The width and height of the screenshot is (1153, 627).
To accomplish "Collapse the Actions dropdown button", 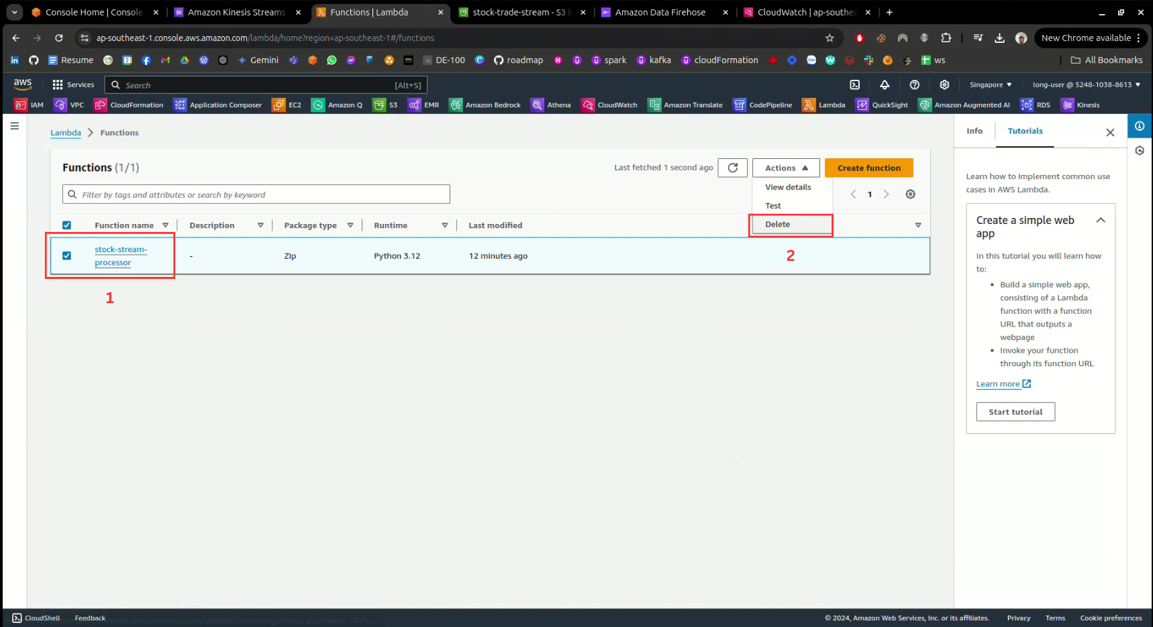I will click(x=785, y=168).
